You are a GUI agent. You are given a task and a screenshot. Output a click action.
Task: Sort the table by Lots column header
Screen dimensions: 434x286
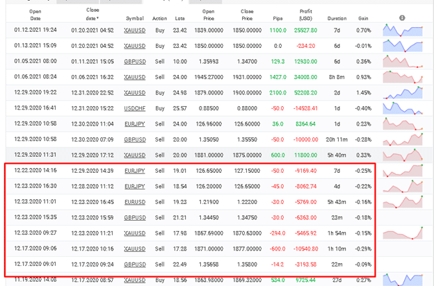pos(180,19)
